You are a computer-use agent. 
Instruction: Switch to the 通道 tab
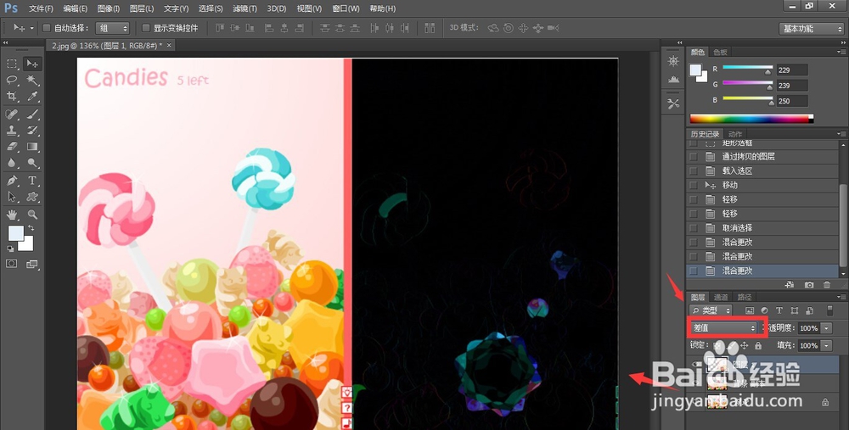(721, 297)
